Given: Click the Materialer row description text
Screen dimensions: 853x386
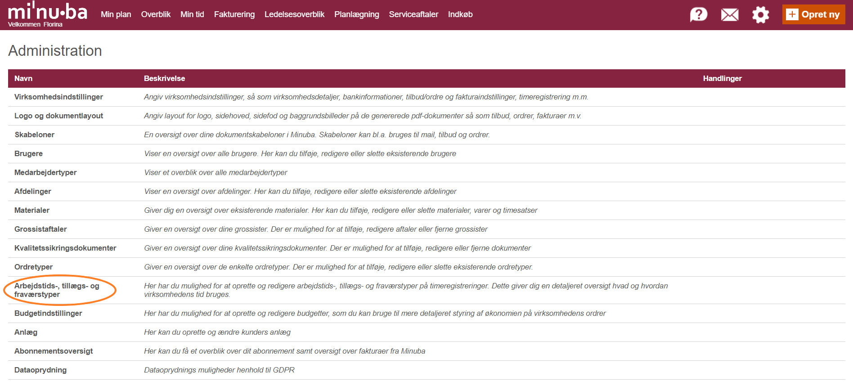Looking at the screenshot, I should pyautogui.click(x=341, y=210).
